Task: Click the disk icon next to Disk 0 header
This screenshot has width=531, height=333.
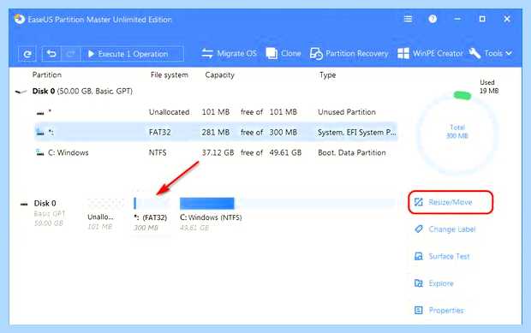Action: (21, 92)
